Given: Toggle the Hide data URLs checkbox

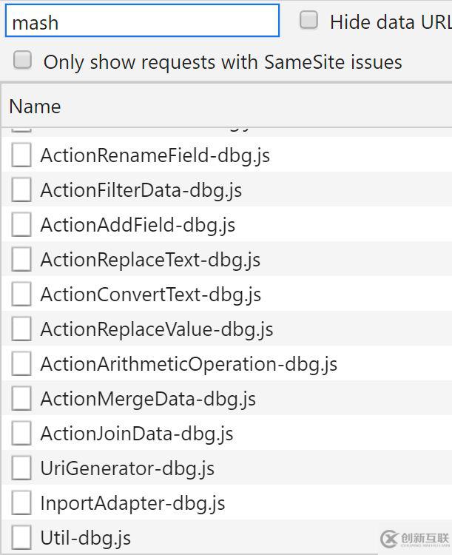Looking at the screenshot, I should tap(308, 21).
